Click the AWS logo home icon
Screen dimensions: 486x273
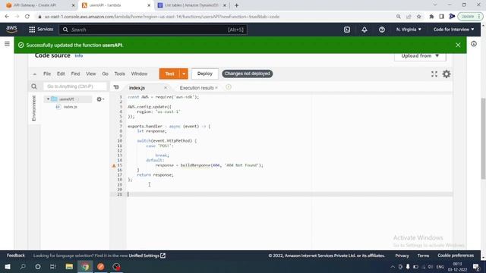tap(12, 29)
